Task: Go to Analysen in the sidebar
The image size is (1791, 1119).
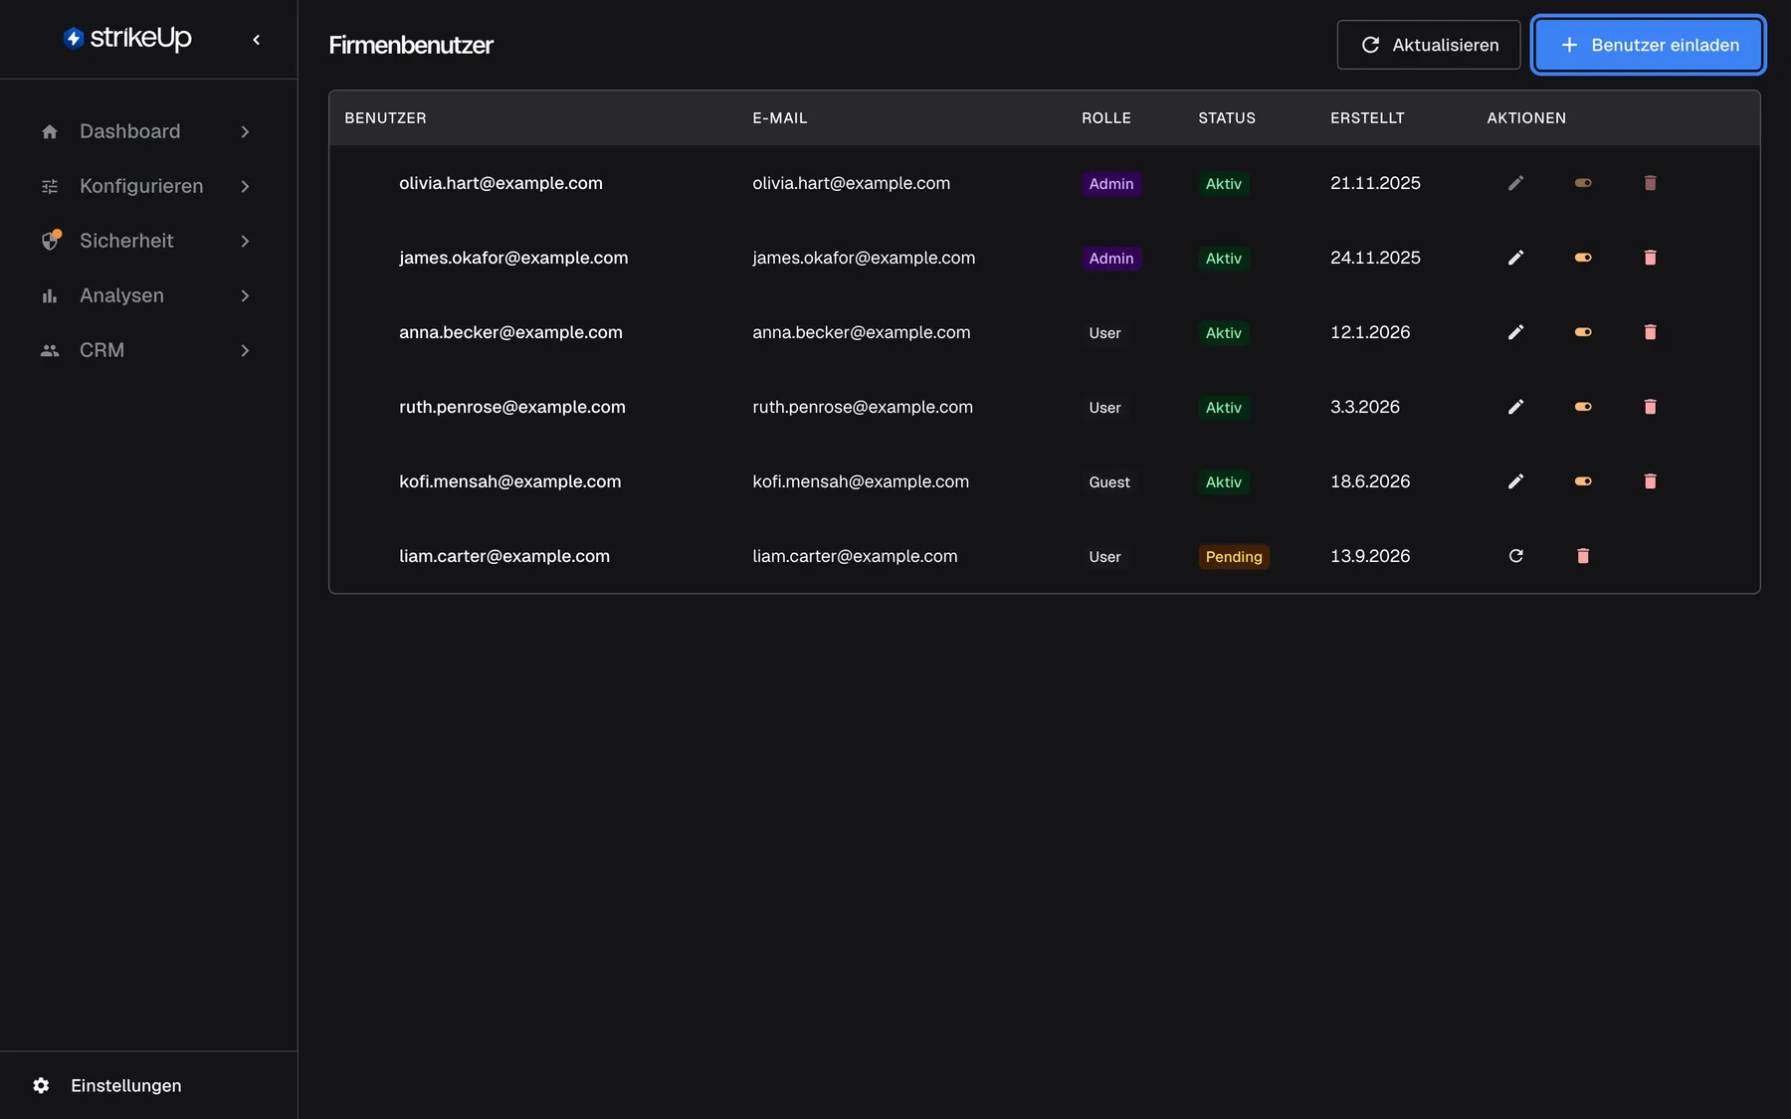Action: [147, 295]
